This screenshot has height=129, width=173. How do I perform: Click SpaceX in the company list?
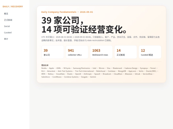pyautogui.click(x=97, y=74)
